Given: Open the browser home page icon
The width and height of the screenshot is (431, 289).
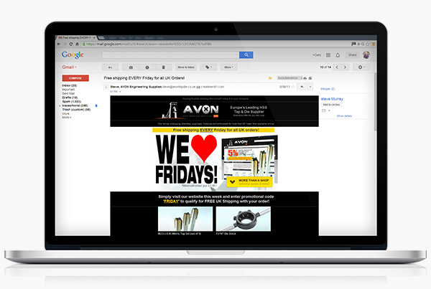Looking at the screenshot, I should tap(77, 44).
